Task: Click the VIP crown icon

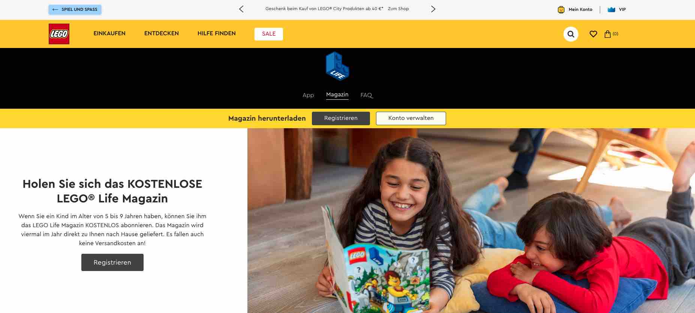Action: pos(611,10)
